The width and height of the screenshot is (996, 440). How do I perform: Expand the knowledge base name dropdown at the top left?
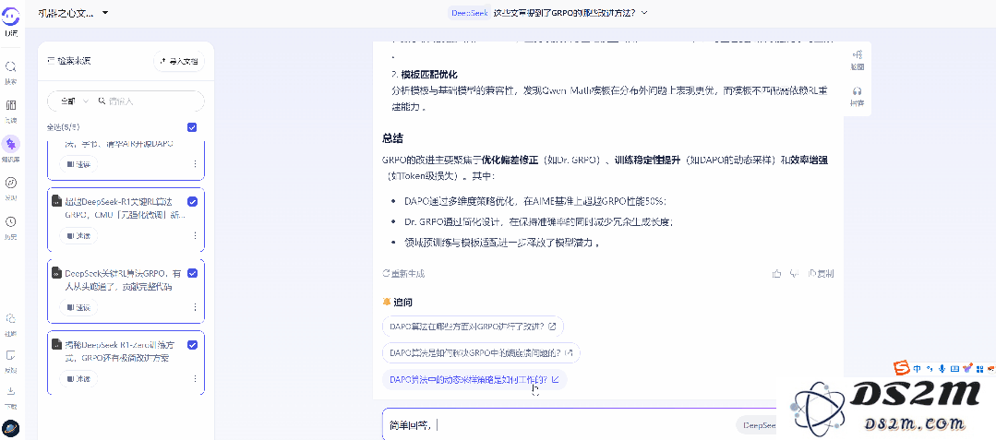105,13
